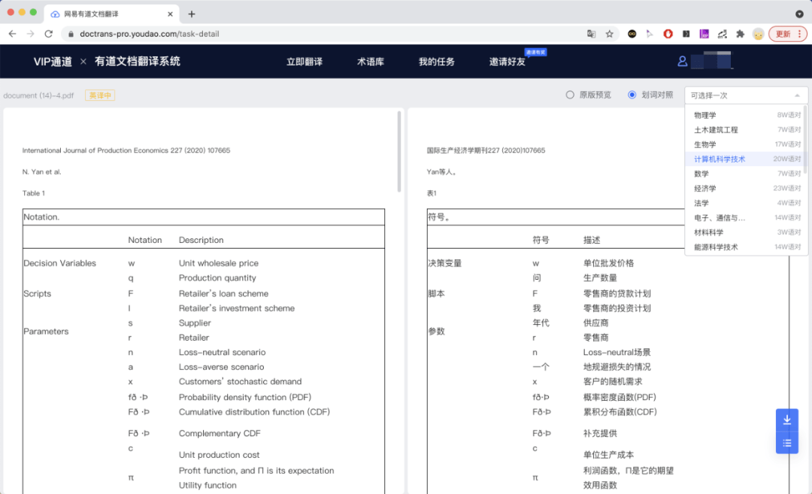Click the VIP通道 logo text
Screen dimensions: 812x494
pos(53,62)
